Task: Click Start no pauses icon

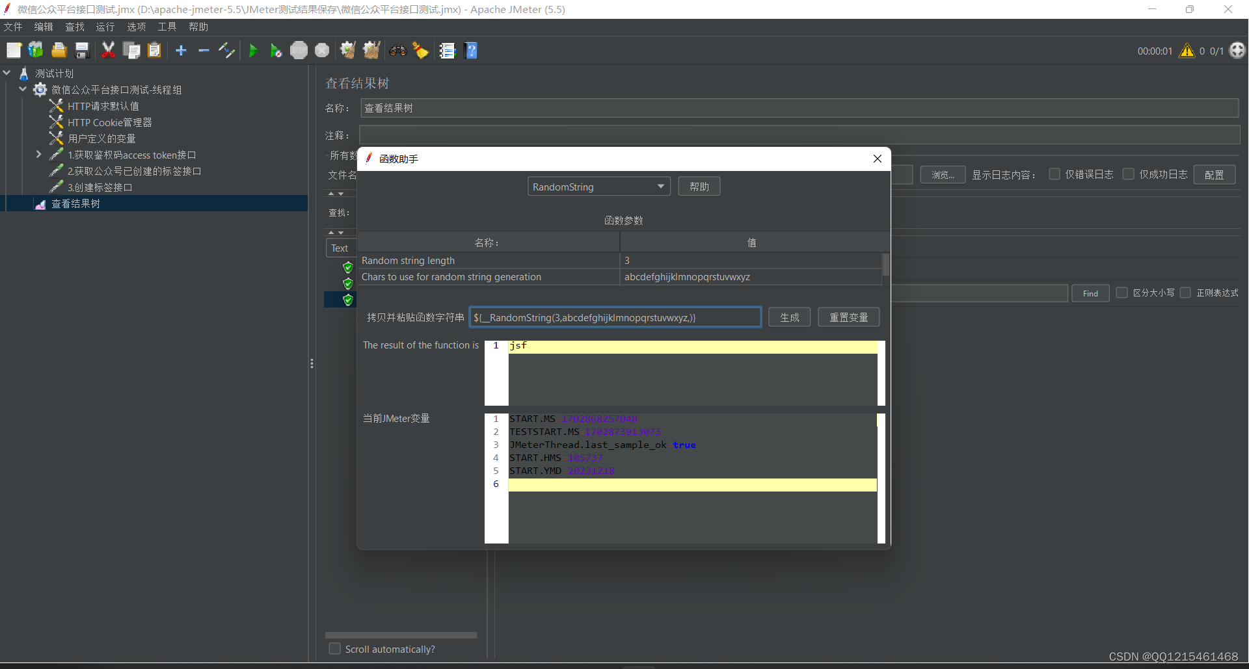Action: [276, 50]
